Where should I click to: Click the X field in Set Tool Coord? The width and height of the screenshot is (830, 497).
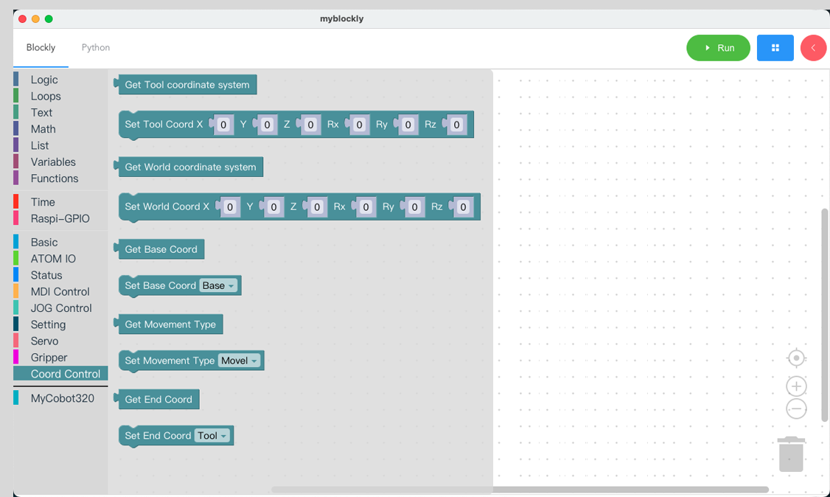click(224, 125)
